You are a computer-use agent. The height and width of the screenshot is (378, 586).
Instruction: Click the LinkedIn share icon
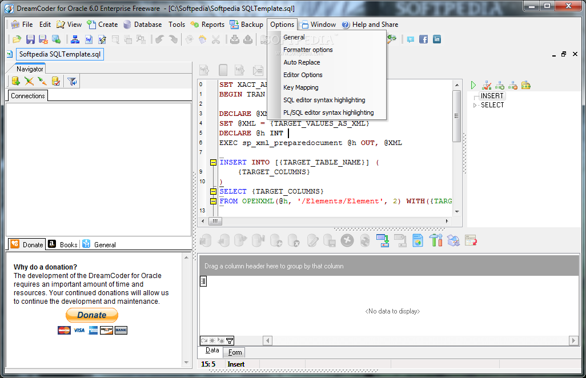[x=436, y=39]
